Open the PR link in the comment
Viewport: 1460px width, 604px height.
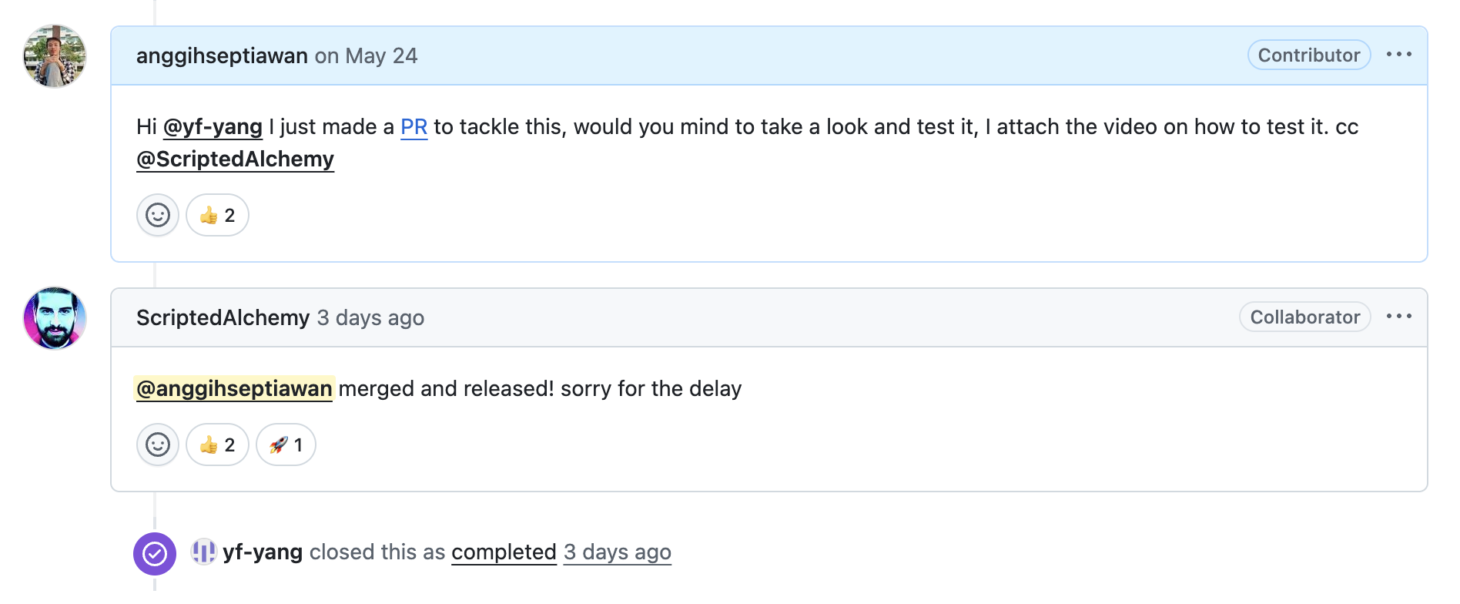(414, 126)
